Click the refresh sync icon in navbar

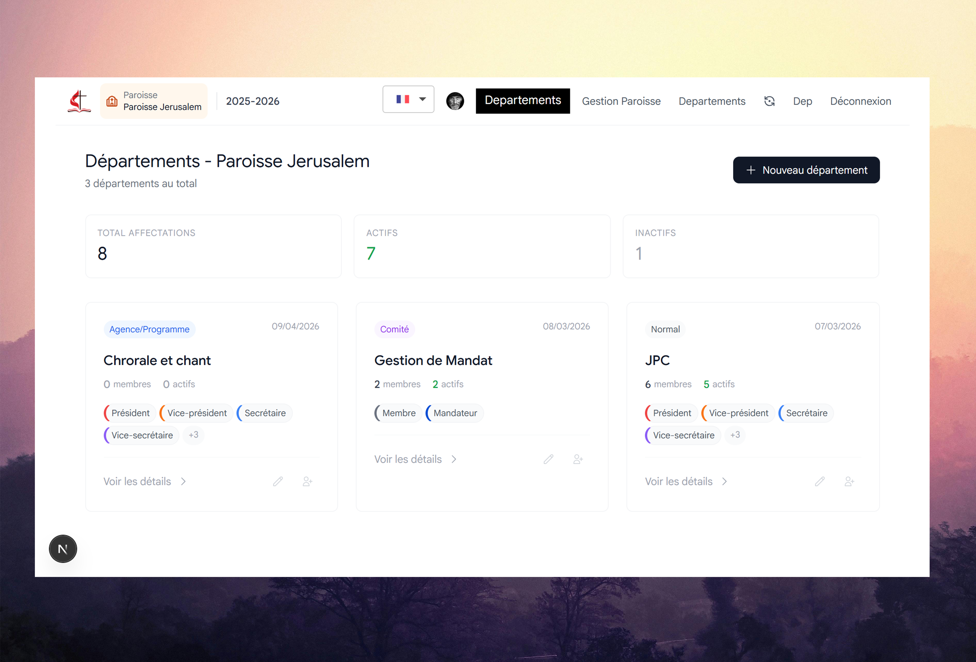(x=769, y=101)
